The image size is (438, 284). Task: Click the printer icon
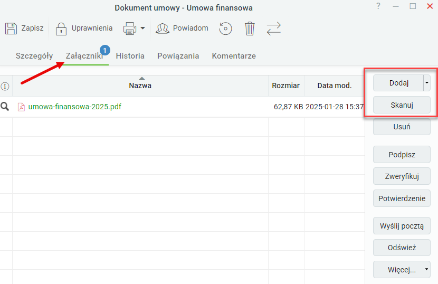coord(130,29)
